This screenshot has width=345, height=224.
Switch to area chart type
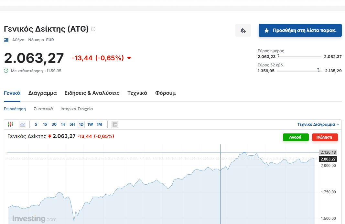point(23,124)
